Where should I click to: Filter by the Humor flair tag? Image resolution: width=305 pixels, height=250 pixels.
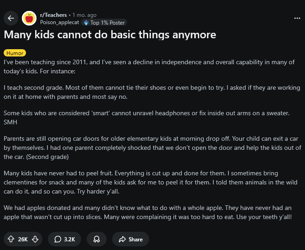click(x=15, y=53)
